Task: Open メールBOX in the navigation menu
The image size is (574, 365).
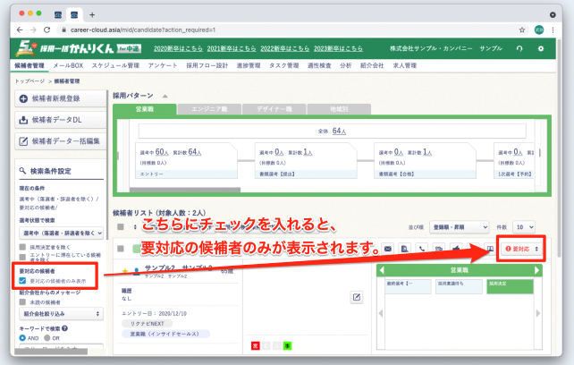Action: [68, 65]
